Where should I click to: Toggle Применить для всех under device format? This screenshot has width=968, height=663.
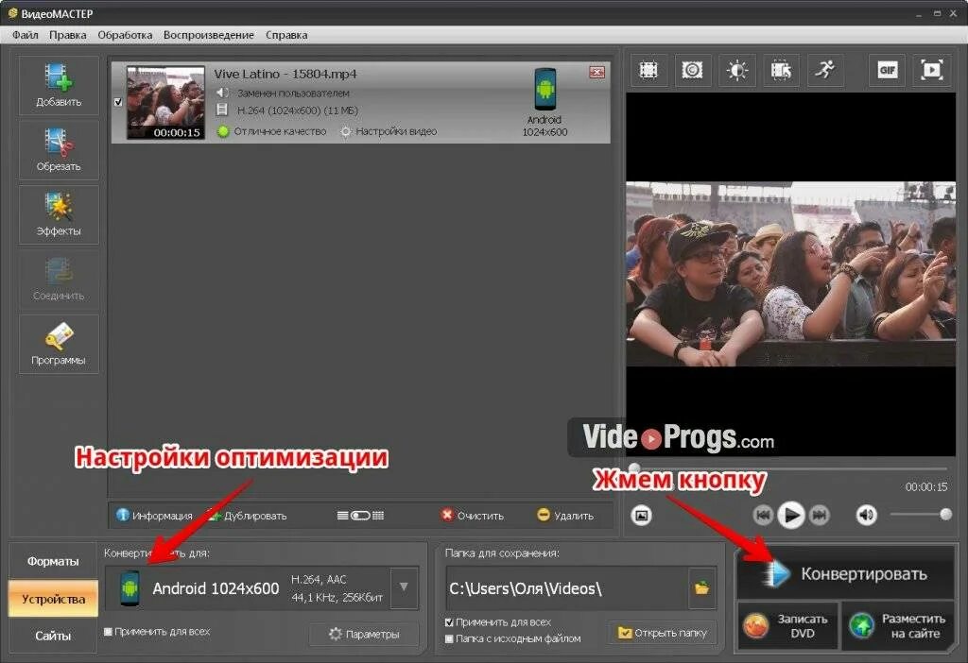click(x=108, y=632)
